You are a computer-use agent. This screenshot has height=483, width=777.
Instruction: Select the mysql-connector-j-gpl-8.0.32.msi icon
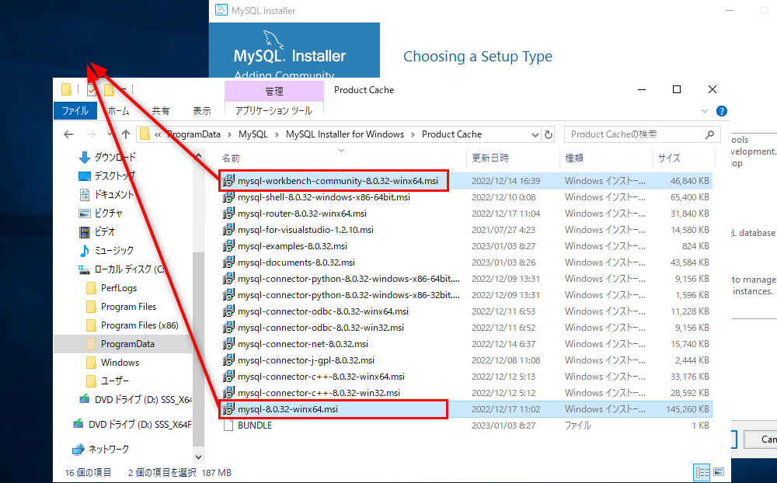pyautogui.click(x=228, y=360)
